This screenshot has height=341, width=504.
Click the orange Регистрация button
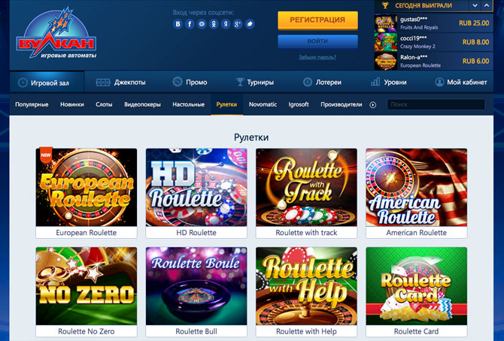(x=317, y=20)
